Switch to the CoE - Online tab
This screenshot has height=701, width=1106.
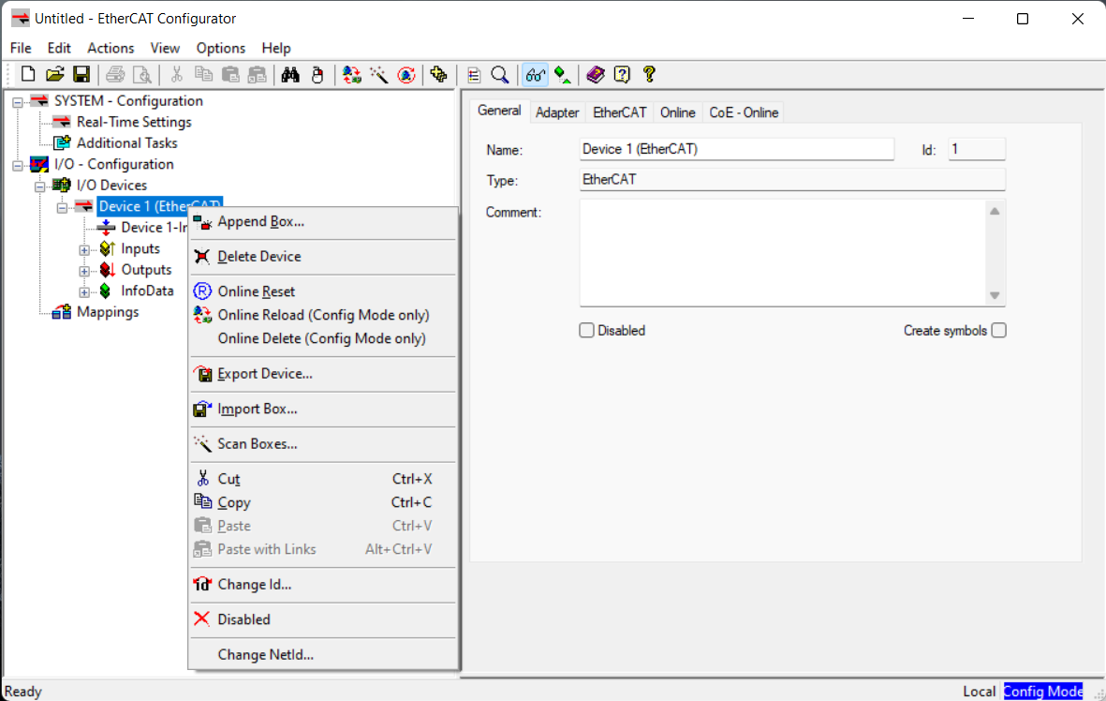744,112
